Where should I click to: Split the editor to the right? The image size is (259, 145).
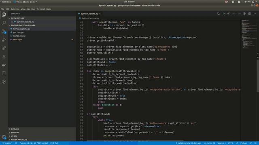[x=250, y=14]
